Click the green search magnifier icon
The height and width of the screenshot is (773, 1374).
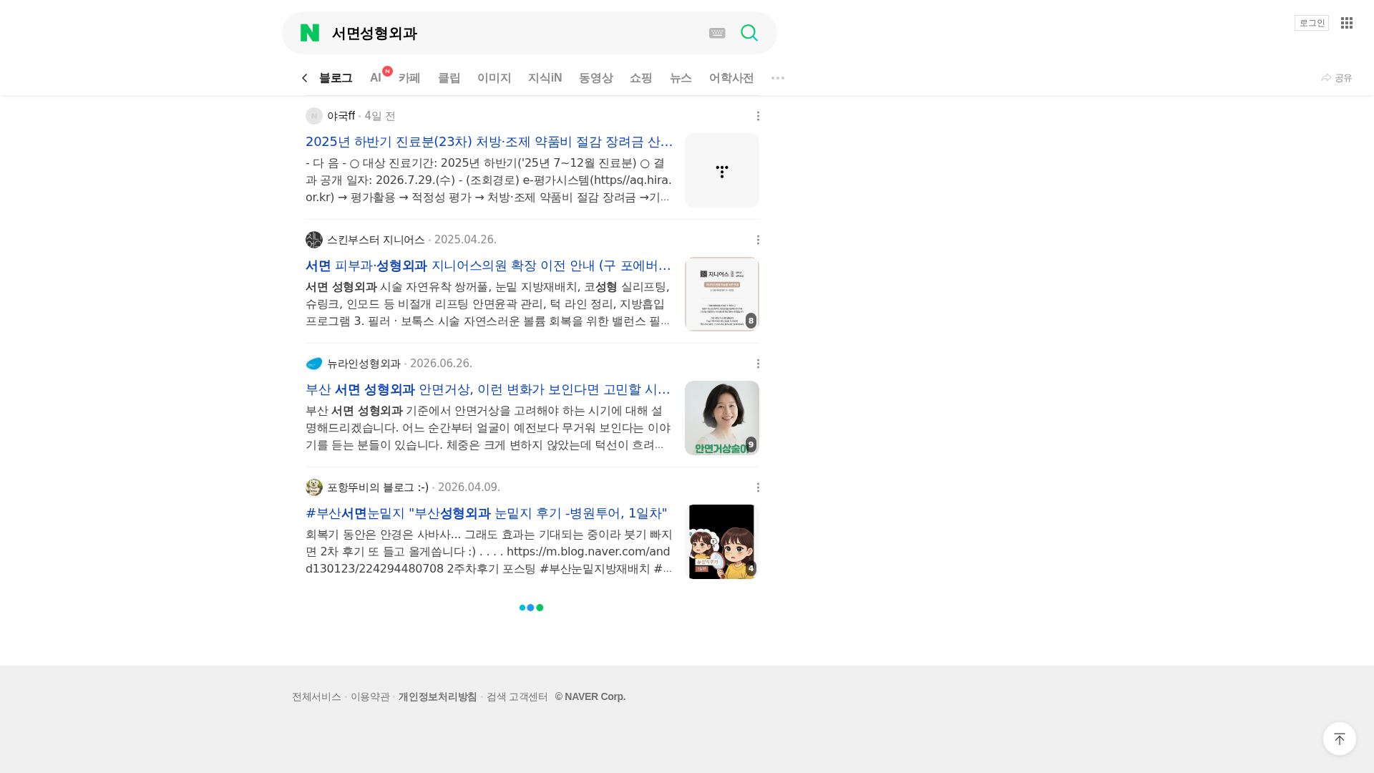point(749,33)
